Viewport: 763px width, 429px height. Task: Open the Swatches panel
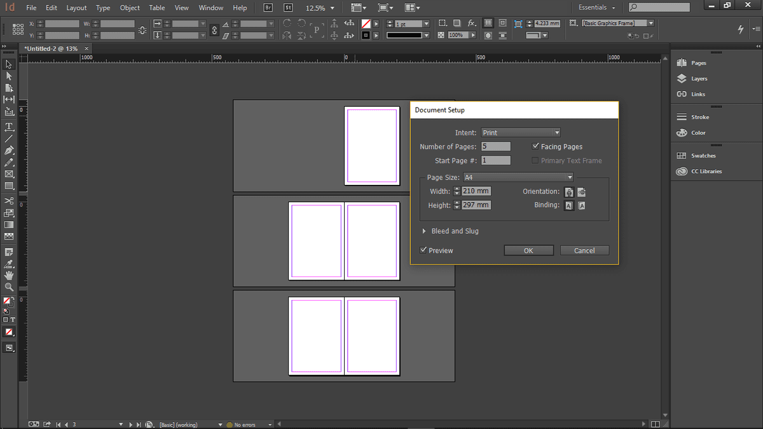[x=703, y=156]
